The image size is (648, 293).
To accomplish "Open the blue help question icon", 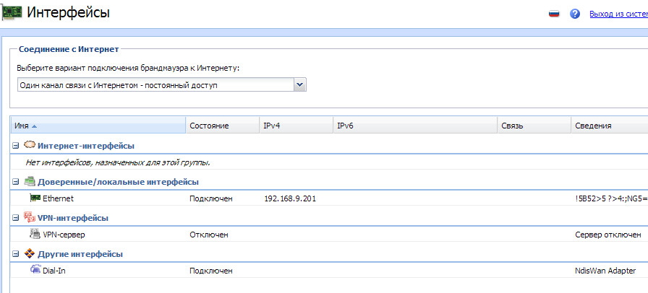I will coord(576,14).
